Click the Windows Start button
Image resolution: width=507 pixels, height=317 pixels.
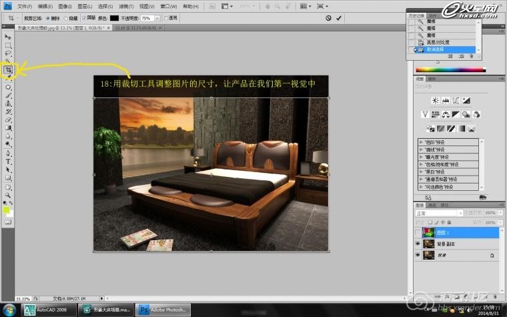pyautogui.click(x=9, y=310)
